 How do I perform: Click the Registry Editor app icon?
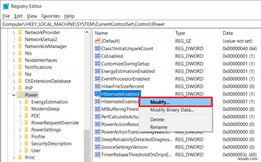[x=6, y=6]
